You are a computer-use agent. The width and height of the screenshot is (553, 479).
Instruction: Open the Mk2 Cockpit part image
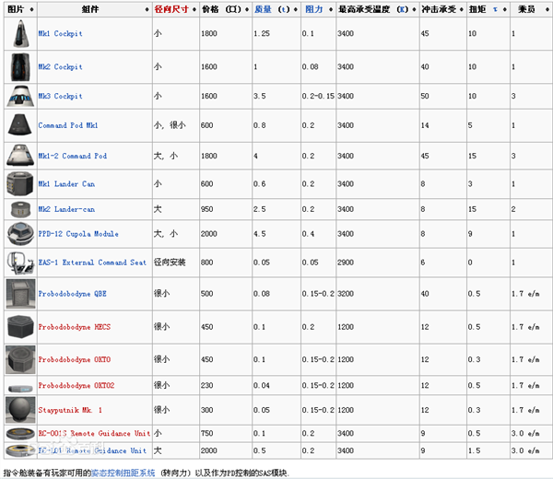(20, 67)
